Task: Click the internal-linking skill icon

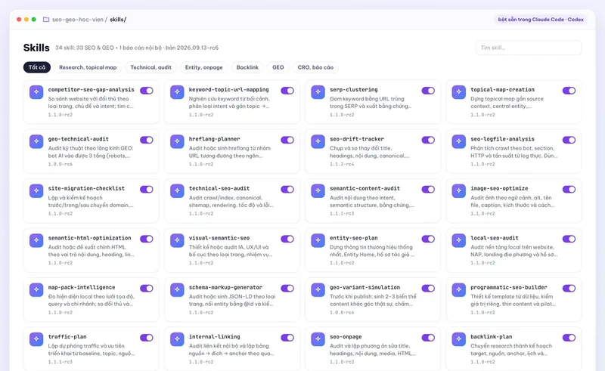Action: click(x=177, y=339)
